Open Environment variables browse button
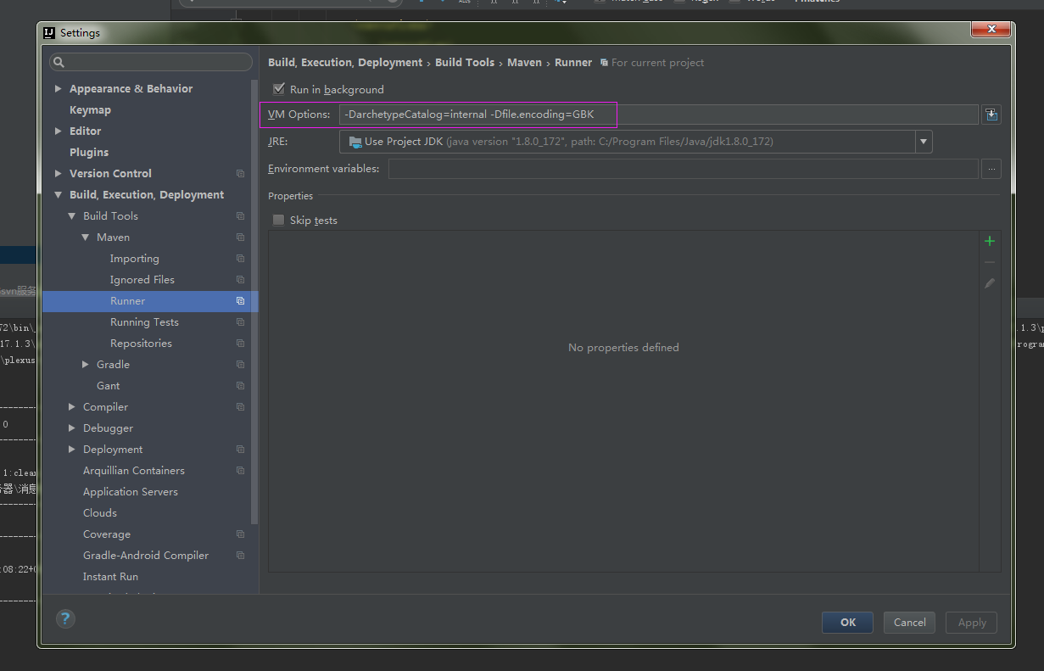 pos(991,169)
